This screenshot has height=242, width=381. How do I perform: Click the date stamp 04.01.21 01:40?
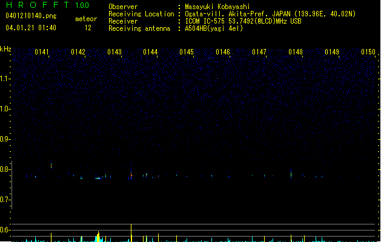[x=31, y=28]
